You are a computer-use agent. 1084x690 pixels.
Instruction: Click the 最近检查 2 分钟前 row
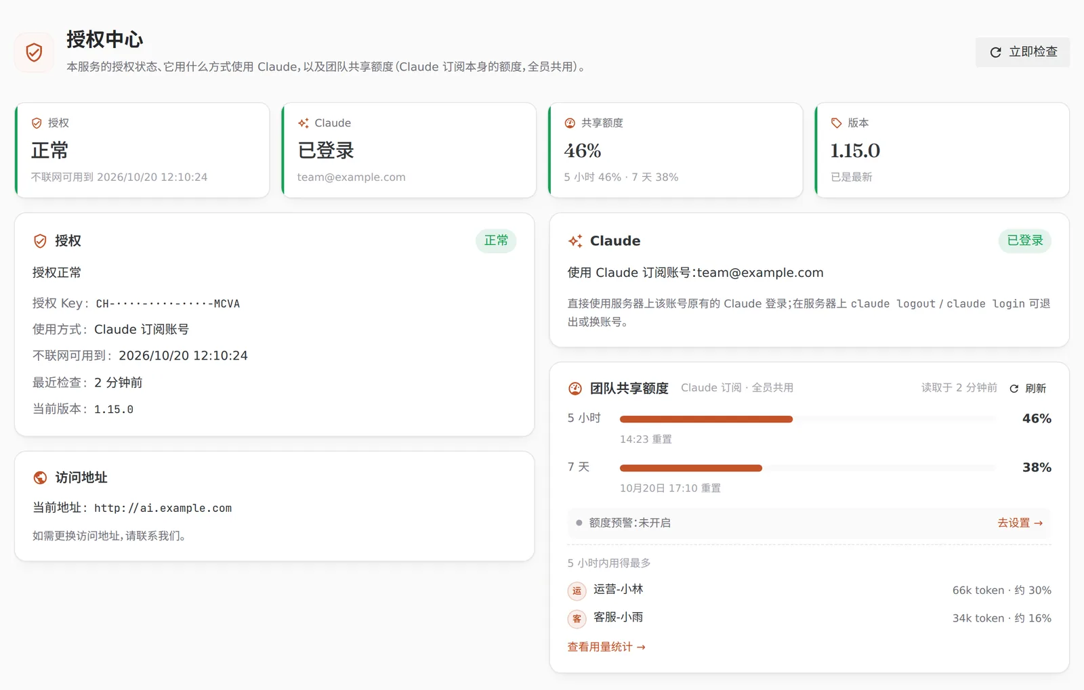point(87,383)
